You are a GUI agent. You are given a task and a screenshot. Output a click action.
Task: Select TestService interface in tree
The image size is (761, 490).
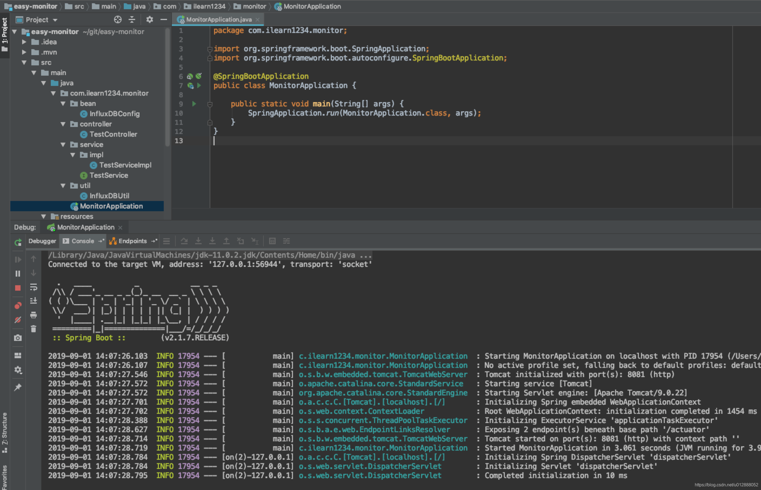coord(104,175)
